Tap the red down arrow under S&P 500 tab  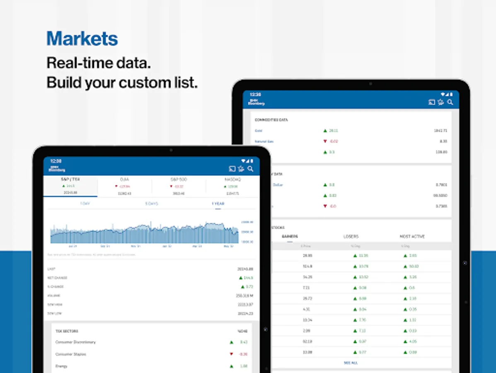point(171,186)
